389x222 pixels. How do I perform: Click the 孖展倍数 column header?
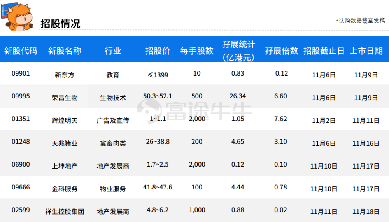(x=281, y=51)
